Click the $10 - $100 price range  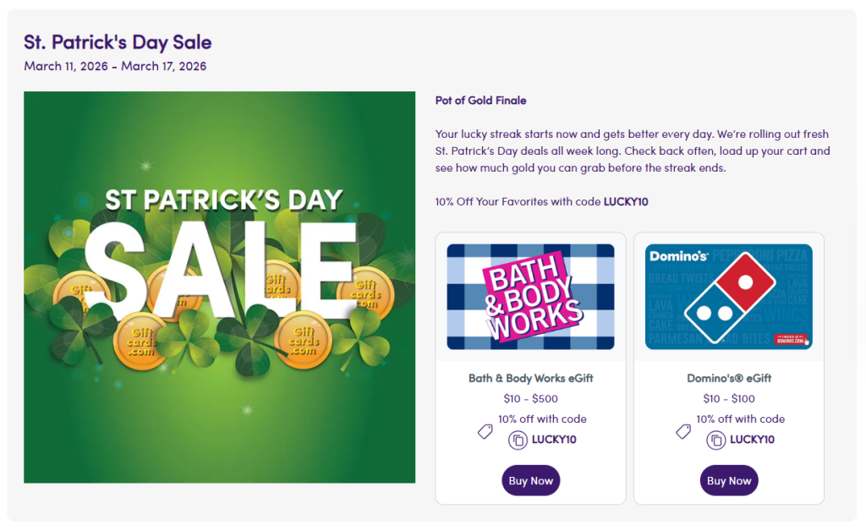729,398
